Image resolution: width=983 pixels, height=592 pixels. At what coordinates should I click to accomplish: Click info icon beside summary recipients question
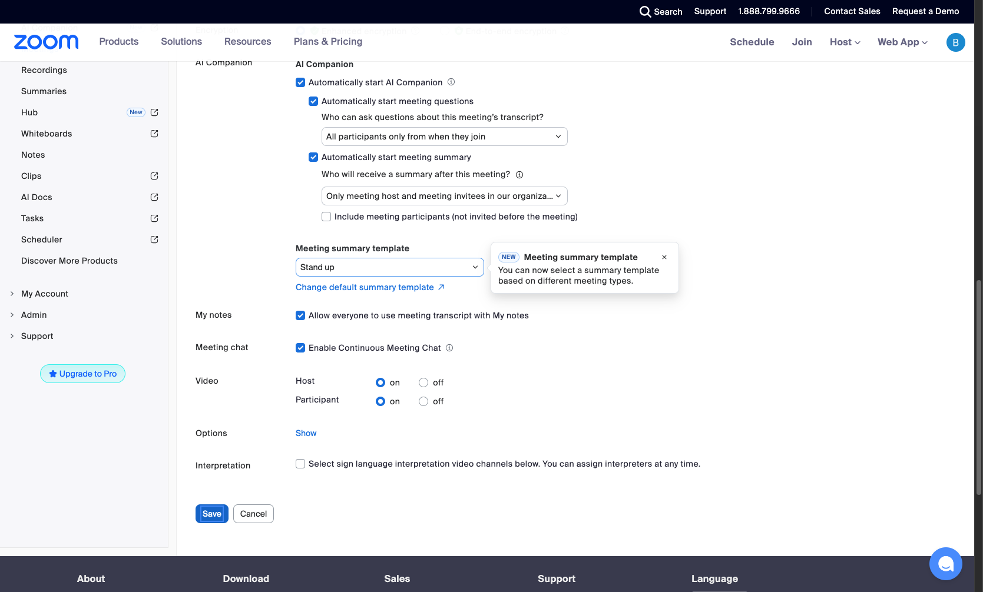pyautogui.click(x=519, y=175)
